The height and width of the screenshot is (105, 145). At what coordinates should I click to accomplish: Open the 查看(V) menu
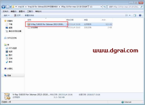click(x=22, y=11)
